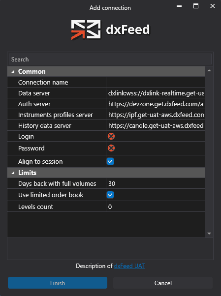Click the Finish button
The image size is (221, 296).
(x=58, y=283)
